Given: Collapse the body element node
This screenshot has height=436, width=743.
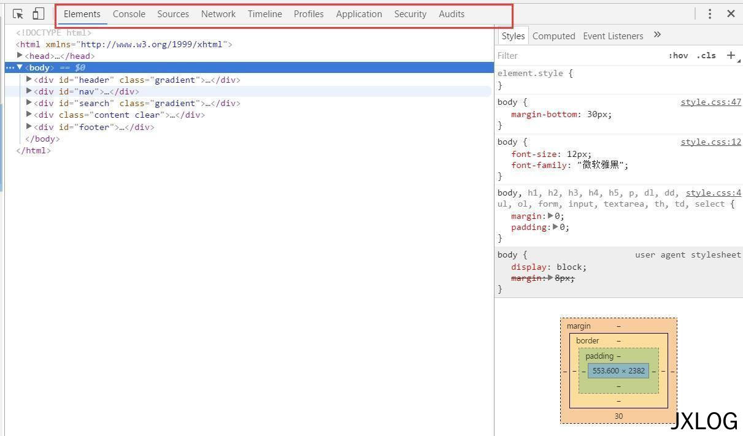Looking at the screenshot, I should click(20, 67).
